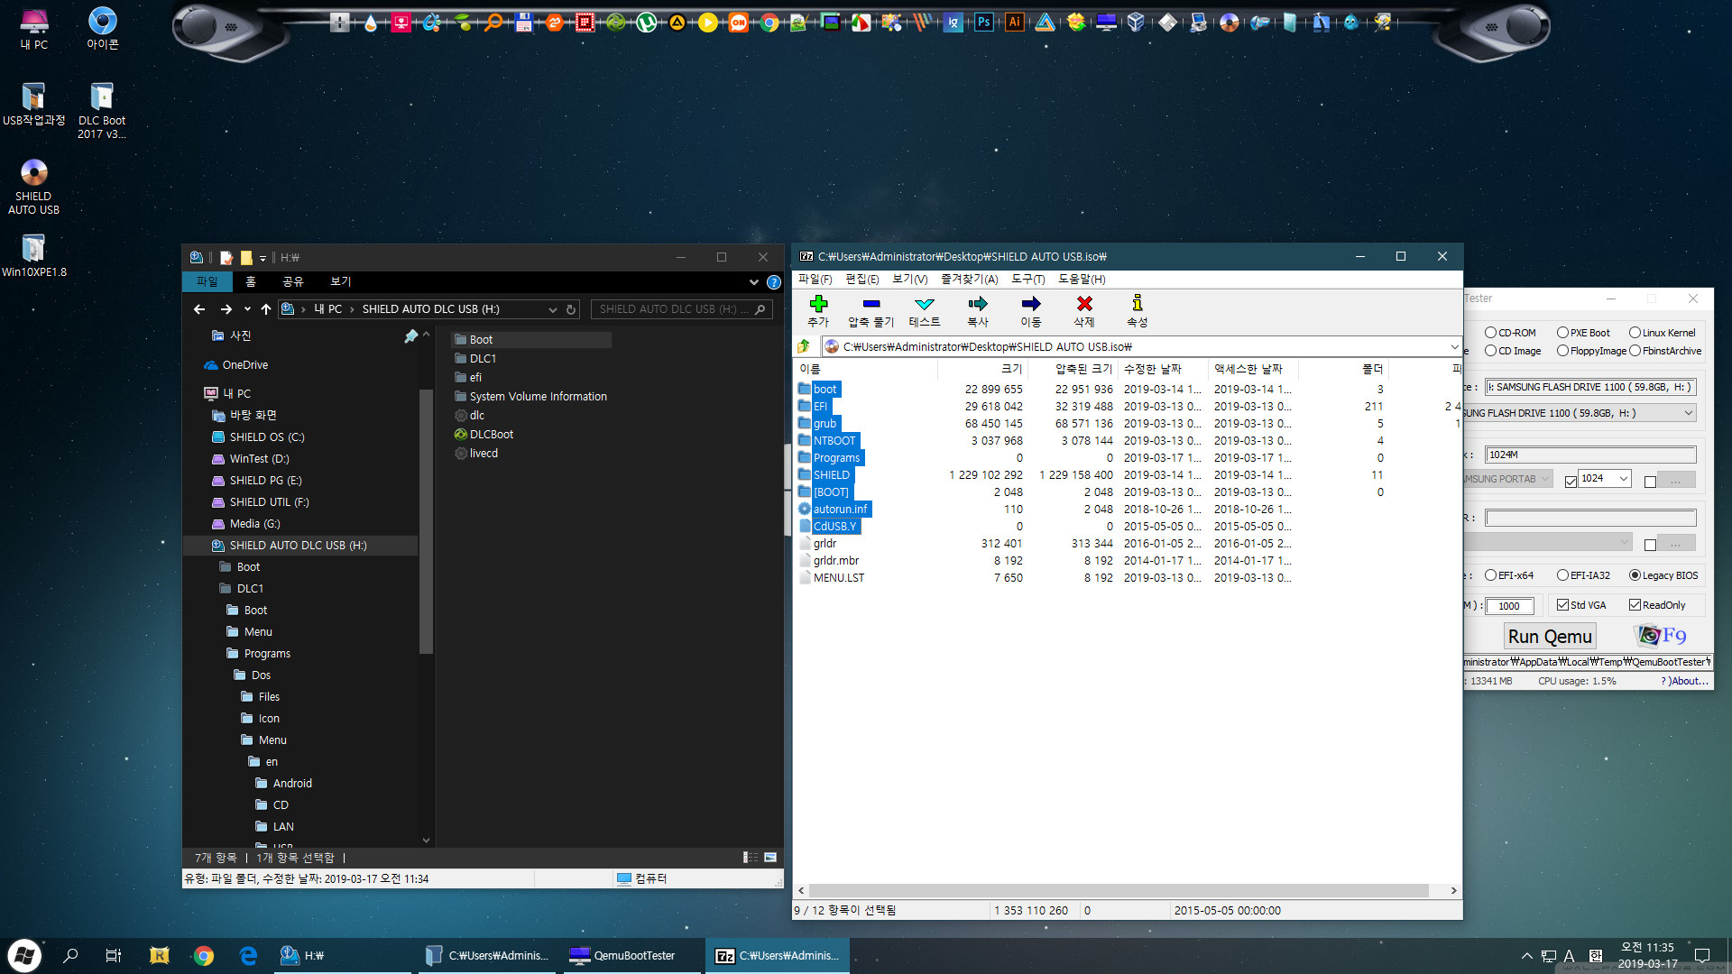Open the 1024 size dropdown
Screen dimensions: 1732x974
tap(1623, 479)
